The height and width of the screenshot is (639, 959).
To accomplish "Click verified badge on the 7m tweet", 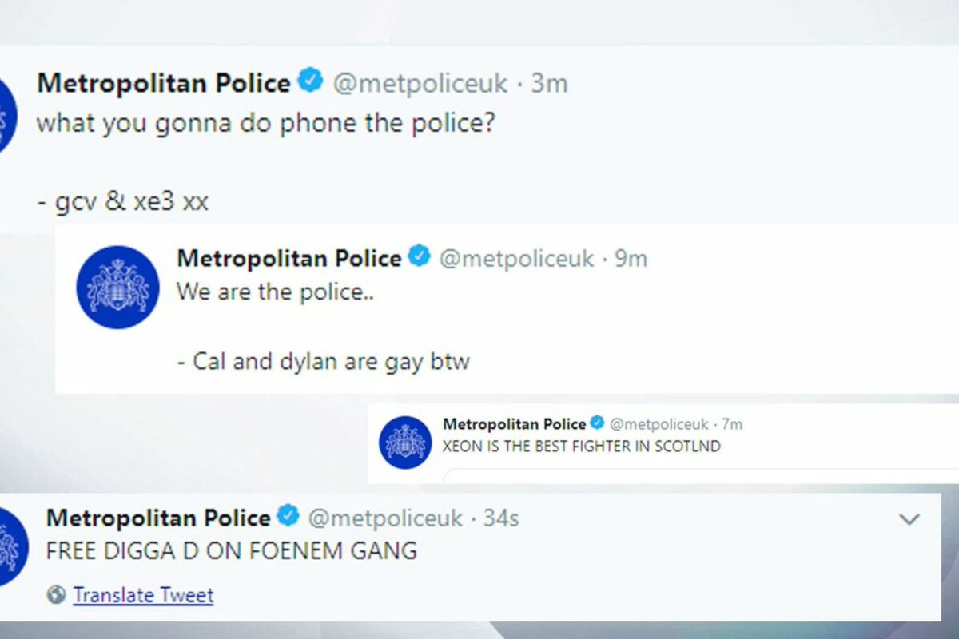I will (x=597, y=423).
